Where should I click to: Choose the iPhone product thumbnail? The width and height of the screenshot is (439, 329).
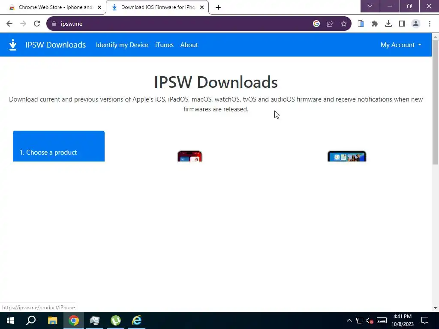[189, 156]
